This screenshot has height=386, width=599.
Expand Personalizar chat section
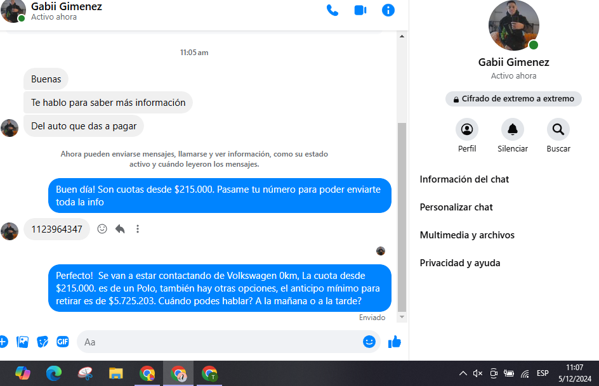click(x=456, y=207)
